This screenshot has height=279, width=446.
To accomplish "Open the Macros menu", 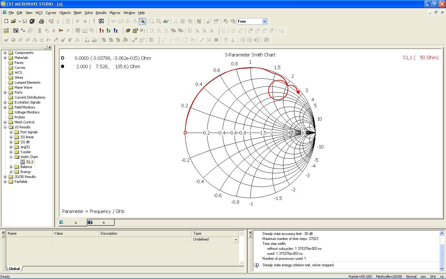I will coord(115,13).
